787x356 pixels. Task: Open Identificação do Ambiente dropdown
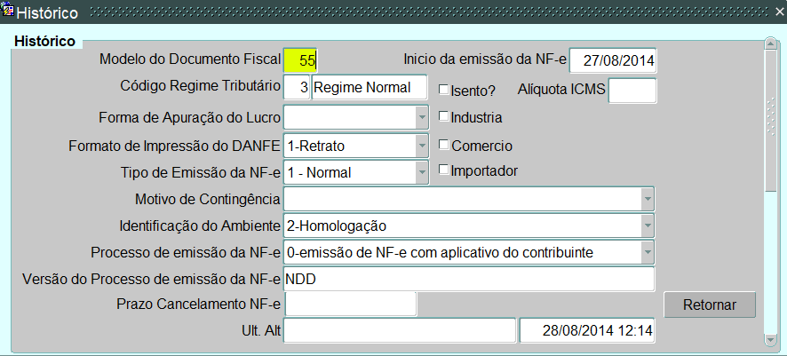pyautogui.click(x=648, y=225)
